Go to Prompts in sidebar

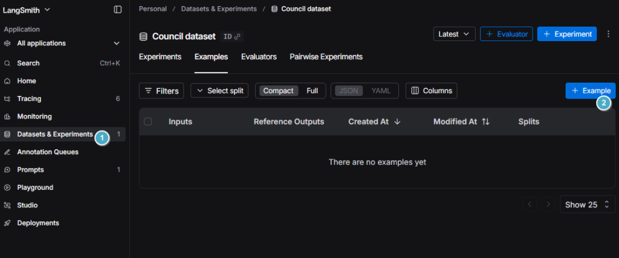(30, 170)
